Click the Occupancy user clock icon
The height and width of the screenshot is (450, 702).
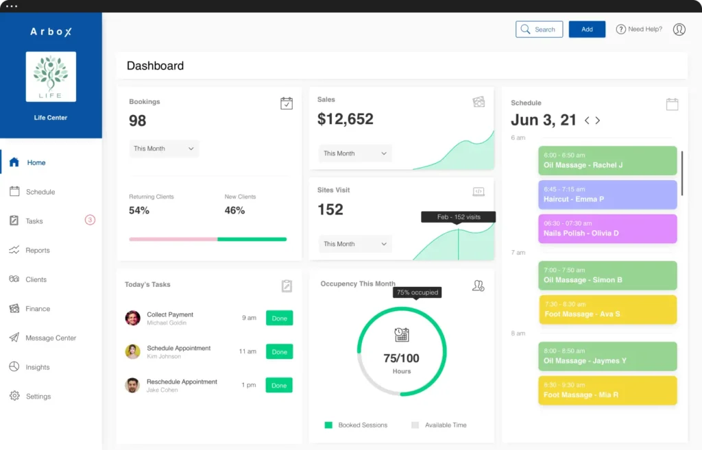point(478,286)
